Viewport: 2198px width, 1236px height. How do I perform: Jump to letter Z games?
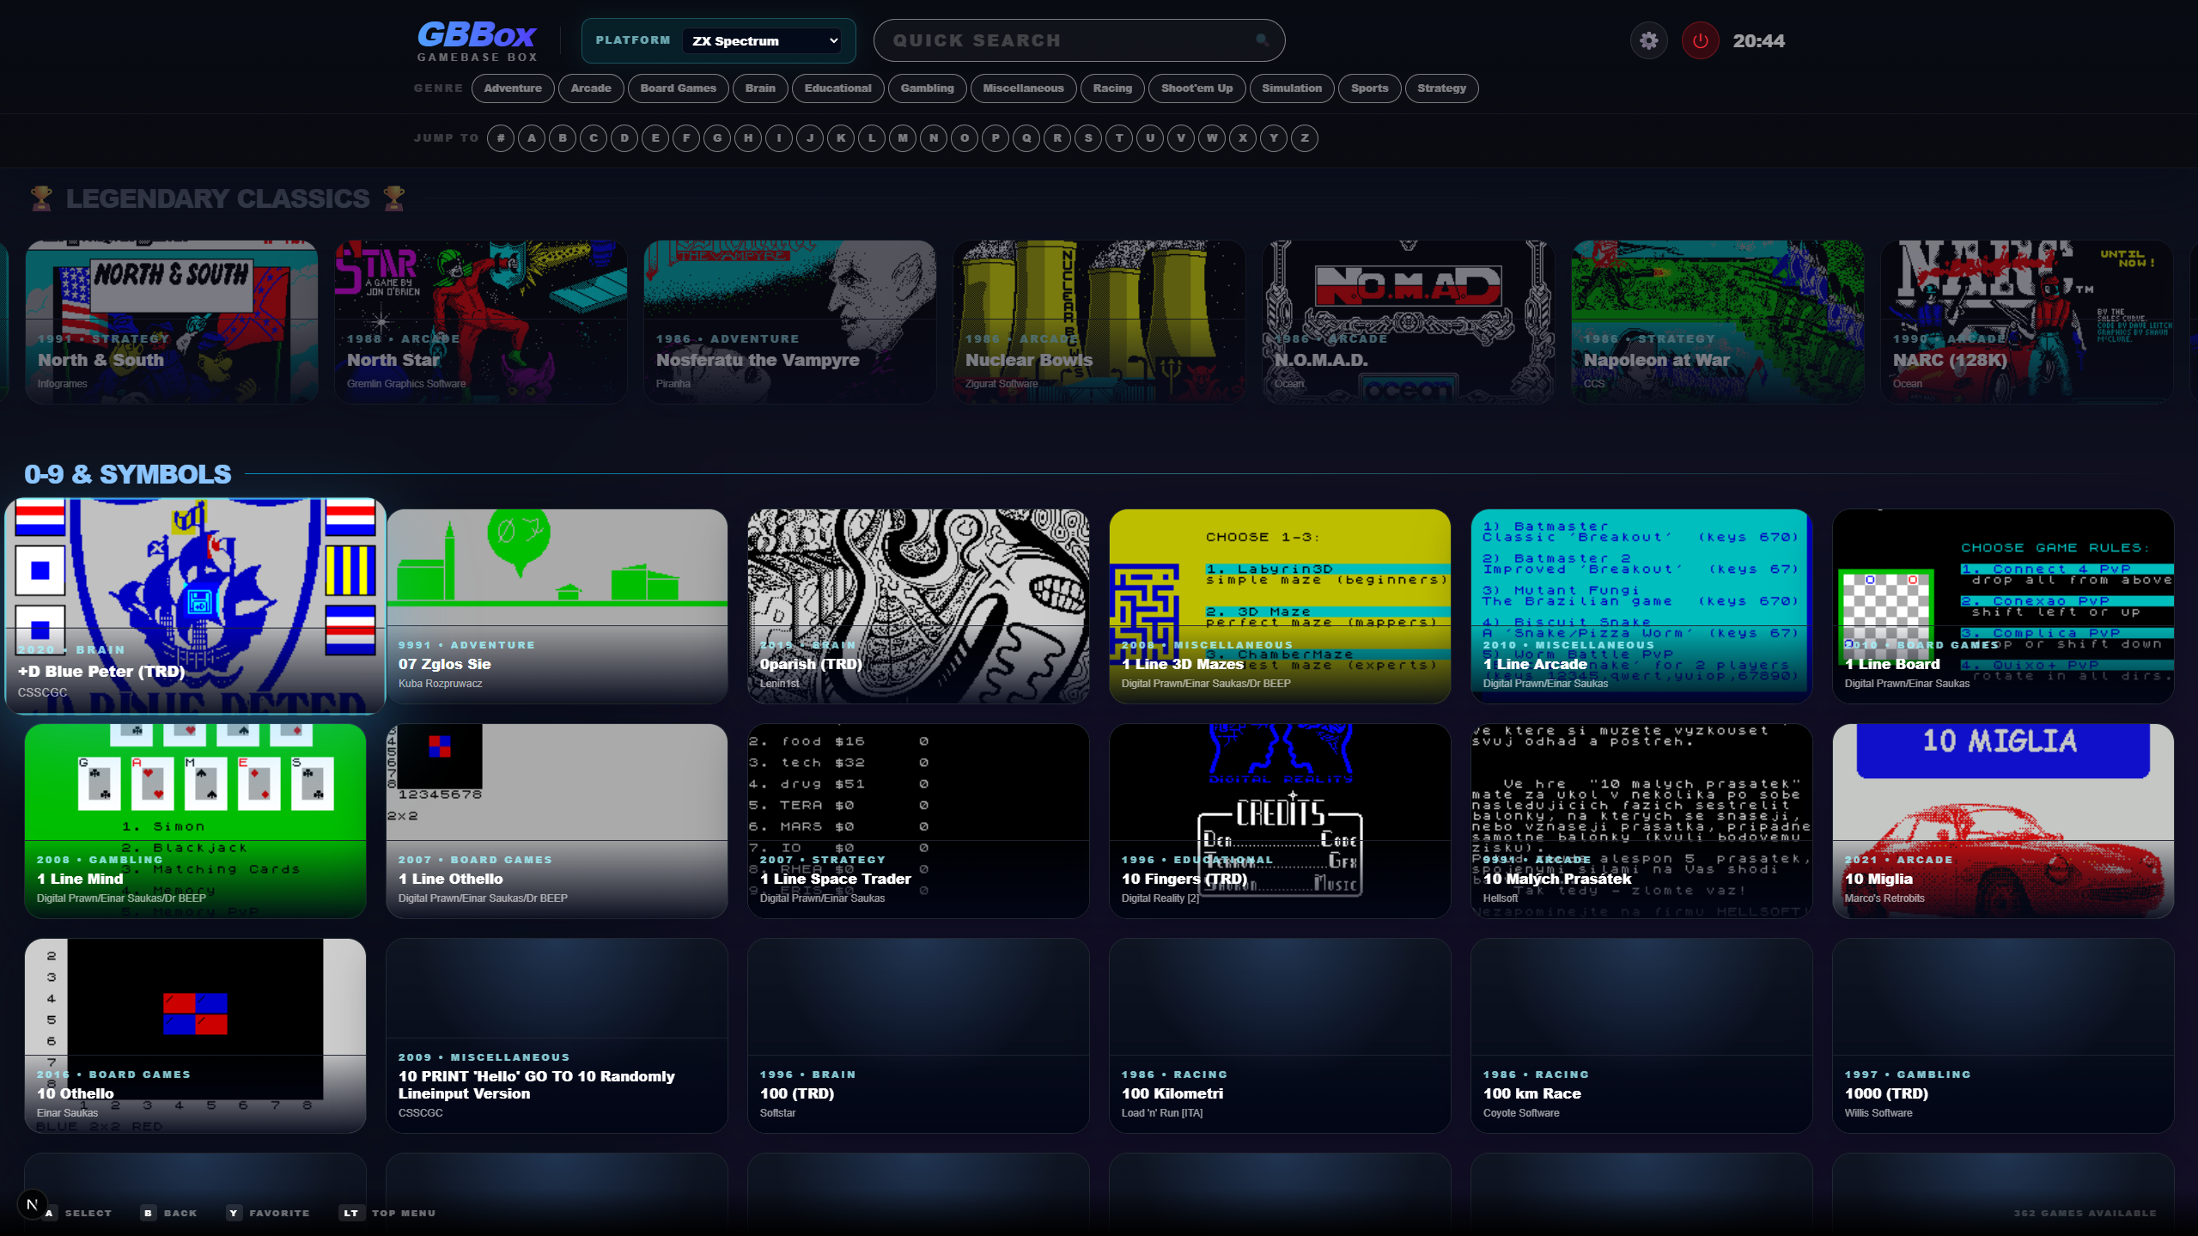[x=1305, y=137]
